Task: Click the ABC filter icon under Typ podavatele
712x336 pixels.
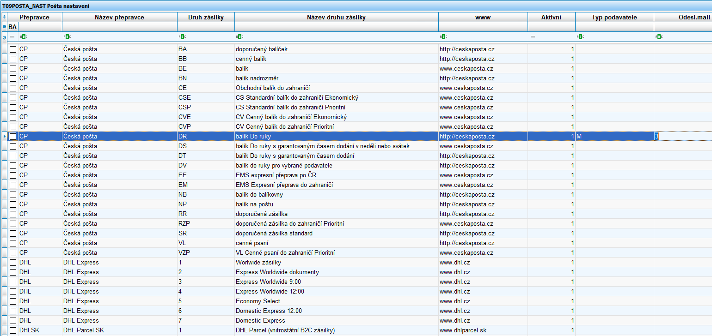Action: click(x=580, y=36)
